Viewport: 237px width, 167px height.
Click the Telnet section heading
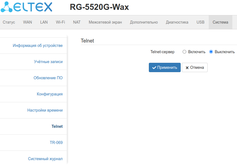tap(87, 41)
